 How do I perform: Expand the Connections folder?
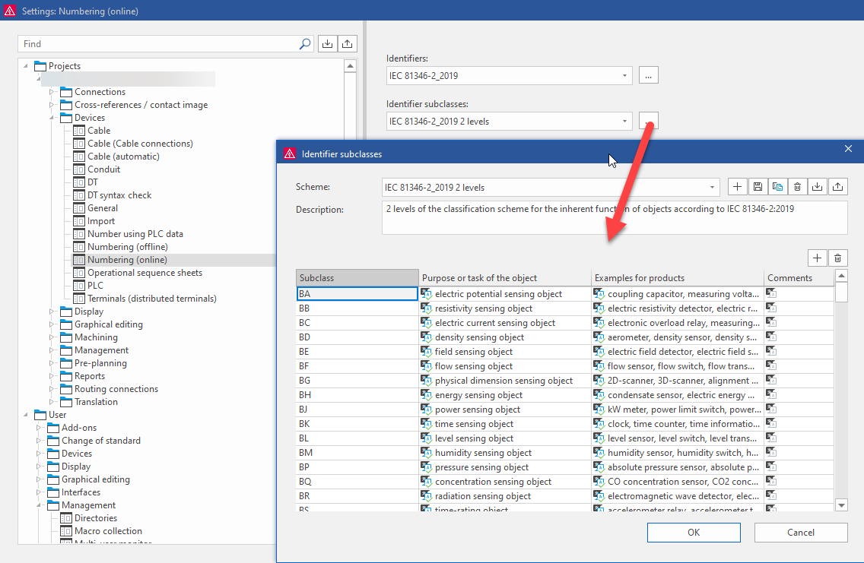[x=52, y=92]
